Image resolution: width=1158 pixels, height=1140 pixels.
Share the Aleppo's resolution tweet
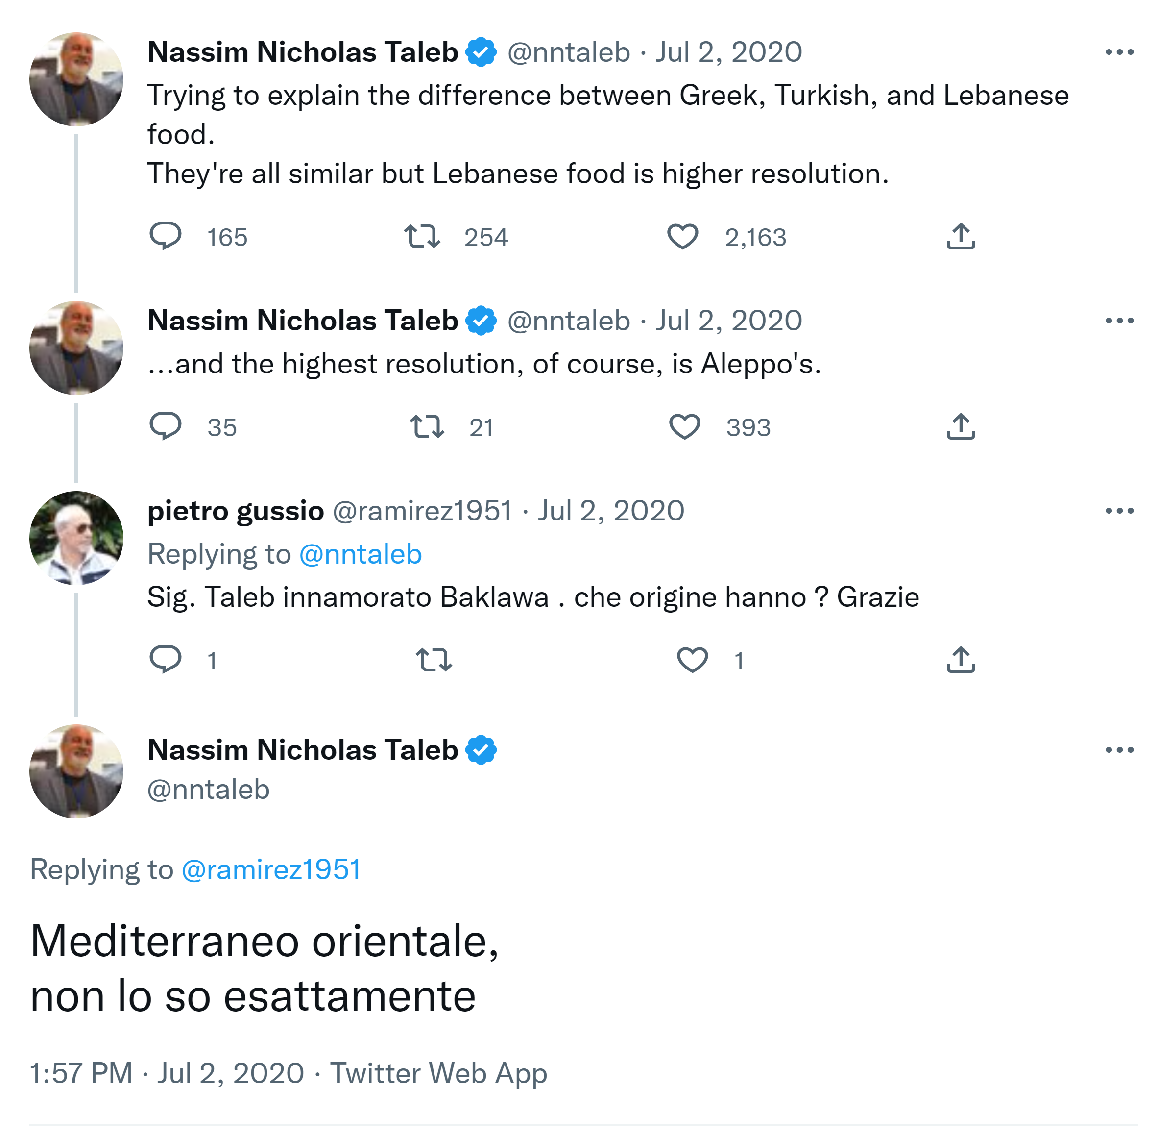coord(961,426)
